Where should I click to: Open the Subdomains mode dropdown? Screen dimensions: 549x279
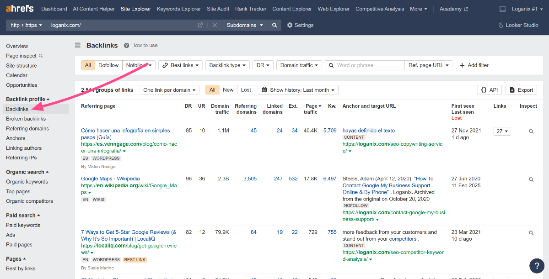(x=245, y=25)
